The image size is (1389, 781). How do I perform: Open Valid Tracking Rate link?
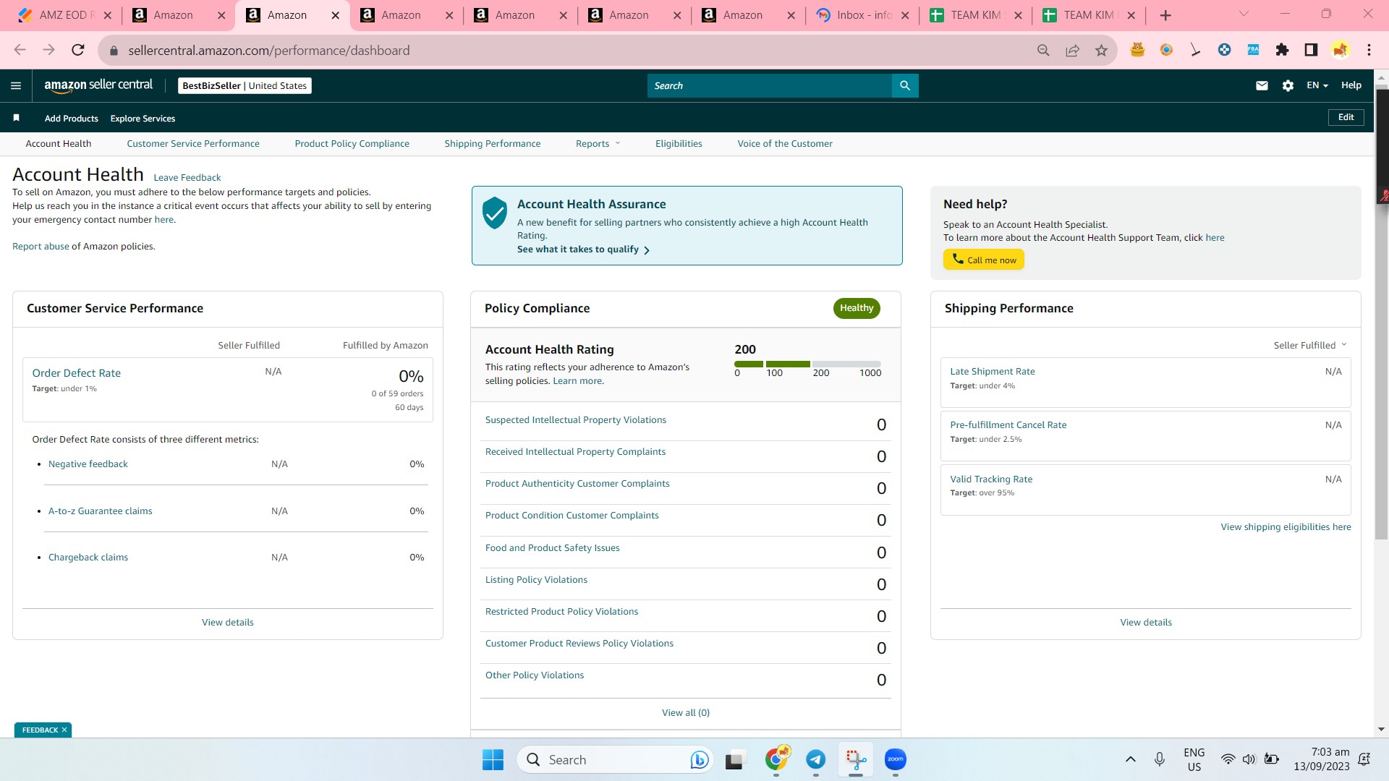[x=991, y=479]
